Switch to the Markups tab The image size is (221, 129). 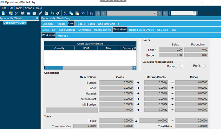click(63, 36)
